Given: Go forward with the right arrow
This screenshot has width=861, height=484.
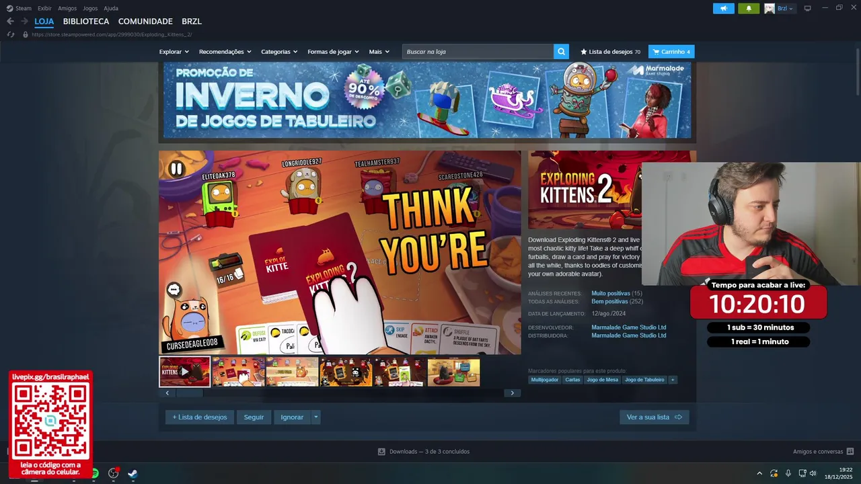Looking at the screenshot, I should pyautogui.click(x=24, y=22).
